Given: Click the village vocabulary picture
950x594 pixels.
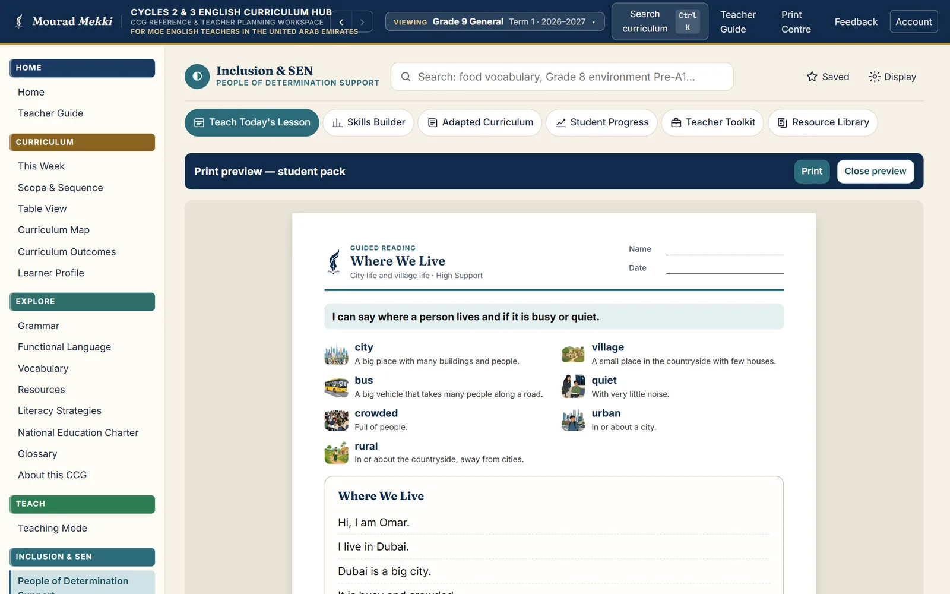Looking at the screenshot, I should (x=573, y=354).
